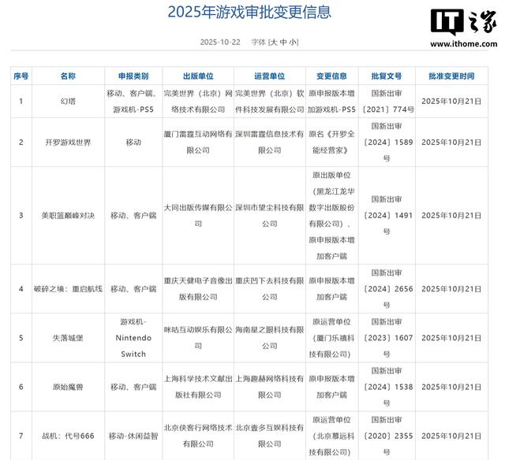Click the 出版单位 column header

tap(198, 76)
